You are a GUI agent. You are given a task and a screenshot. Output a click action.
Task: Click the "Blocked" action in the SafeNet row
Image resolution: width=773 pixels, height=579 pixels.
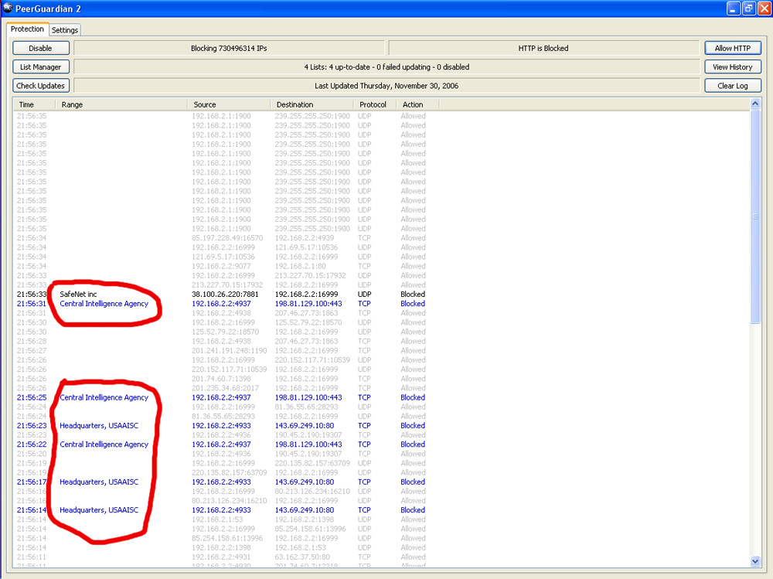click(x=413, y=295)
